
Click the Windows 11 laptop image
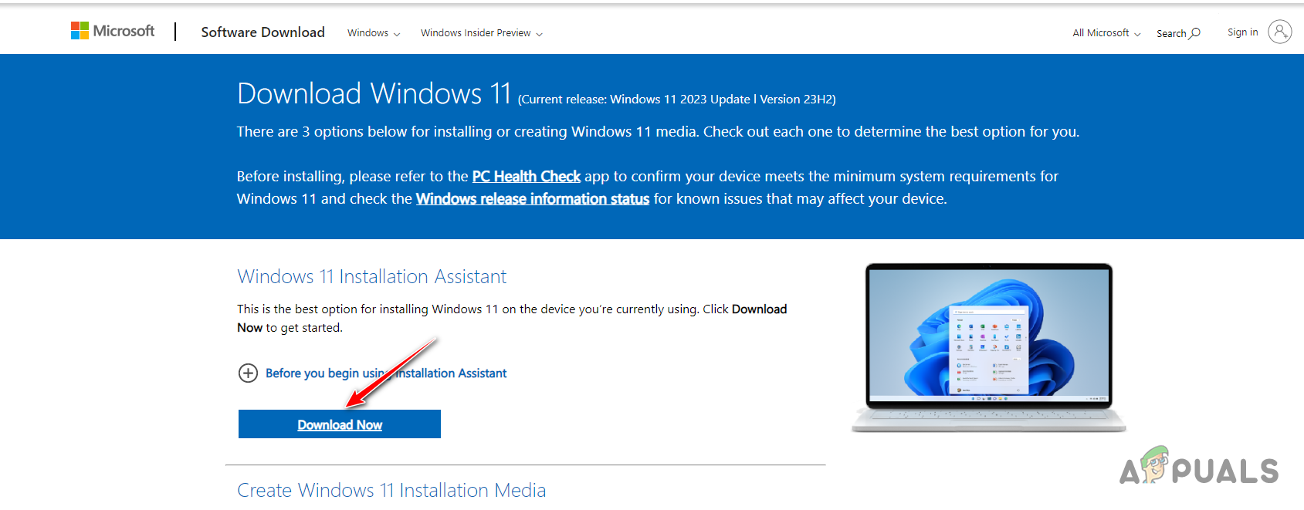tap(988, 347)
